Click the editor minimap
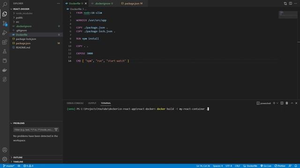The image size is (300, 168). (288, 15)
